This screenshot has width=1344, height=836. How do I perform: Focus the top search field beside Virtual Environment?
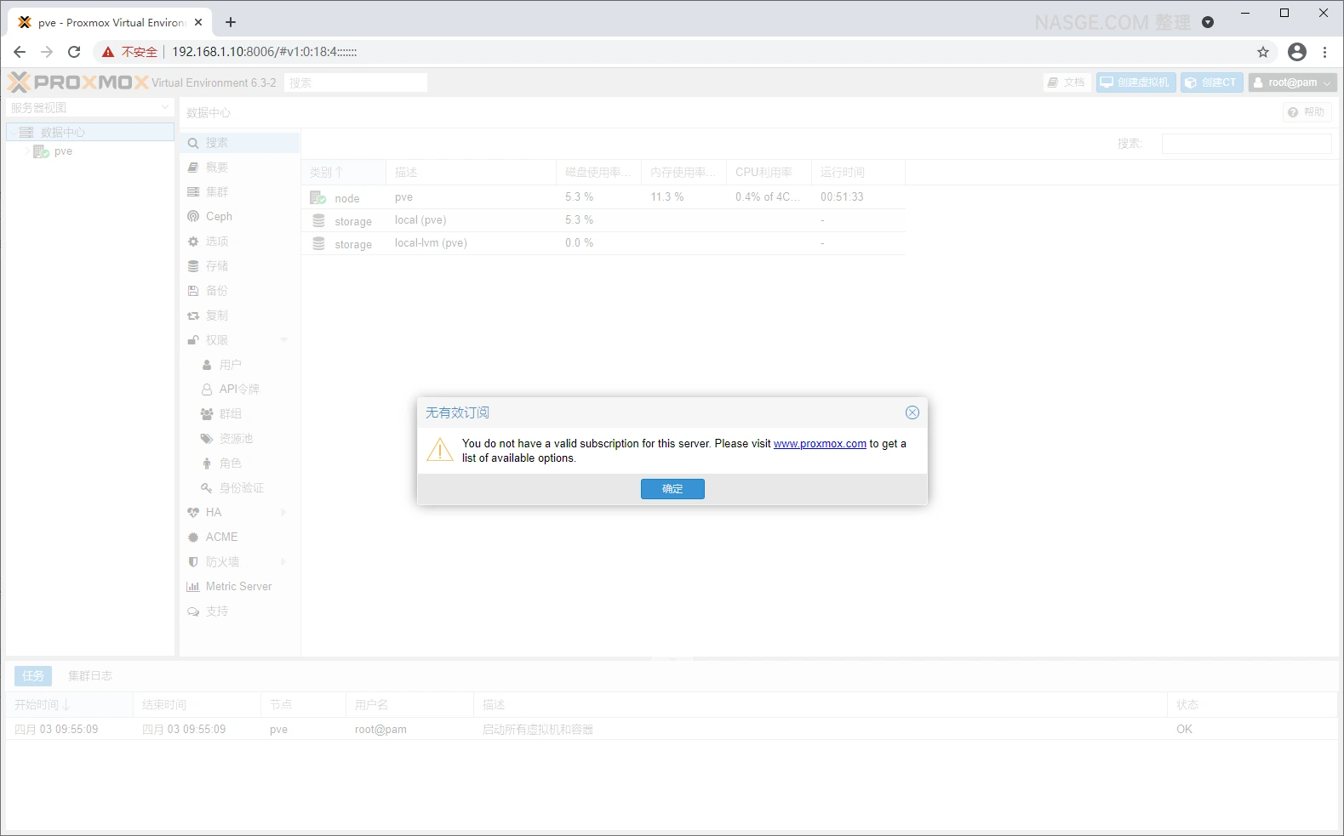pyautogui.click(x=356, y=82)
